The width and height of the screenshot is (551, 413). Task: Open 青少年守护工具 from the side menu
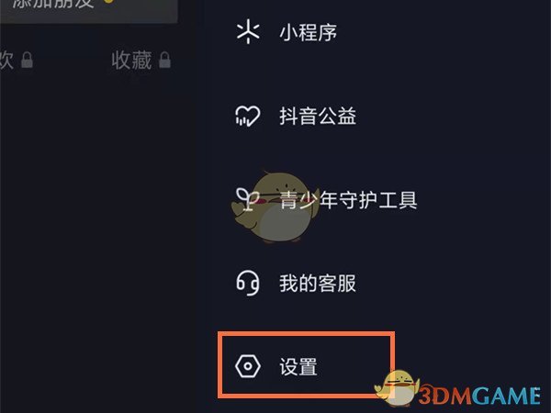coord(348,199)
